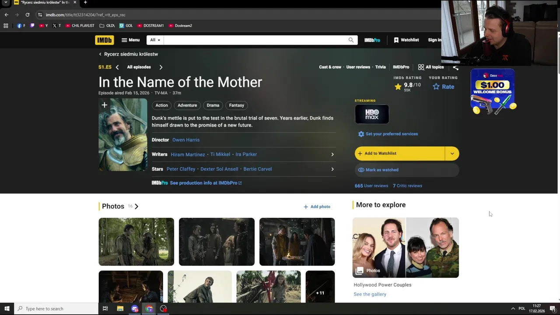The height and width of the screenshot is (315, 560).
Task: Rate this episode
Action: (x=443, y=87)
